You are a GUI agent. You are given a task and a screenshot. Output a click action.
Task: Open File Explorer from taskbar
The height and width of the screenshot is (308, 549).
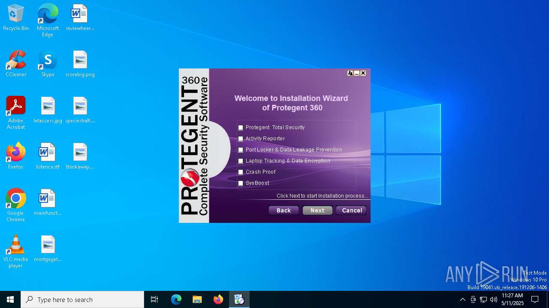pyautogui.click(x=197, y=299)
